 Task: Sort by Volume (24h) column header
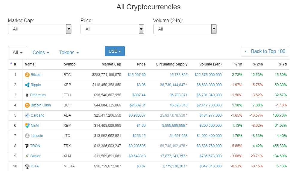tap(210, 64)
